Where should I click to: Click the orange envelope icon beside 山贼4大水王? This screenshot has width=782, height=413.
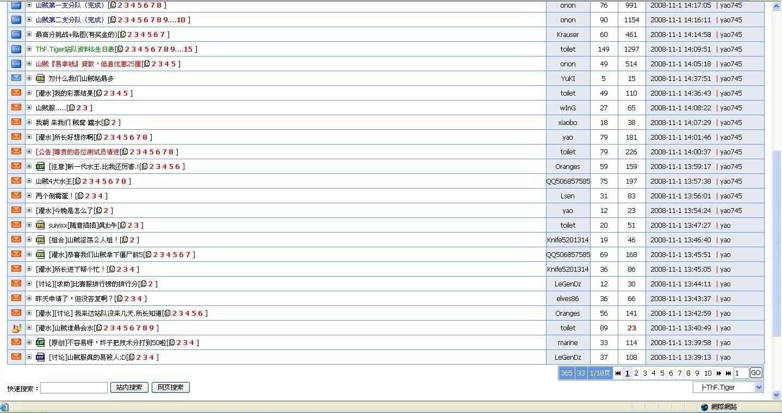click(16, 181)
